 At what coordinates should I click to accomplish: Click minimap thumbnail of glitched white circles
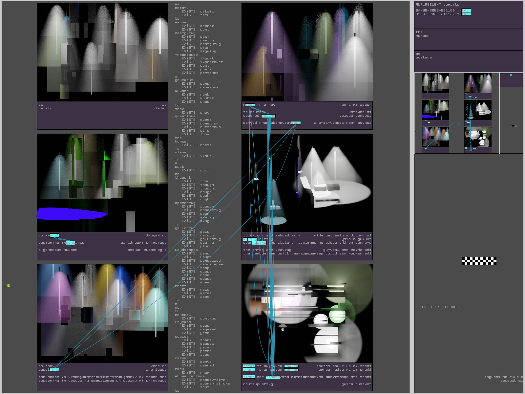click(478, 137)
